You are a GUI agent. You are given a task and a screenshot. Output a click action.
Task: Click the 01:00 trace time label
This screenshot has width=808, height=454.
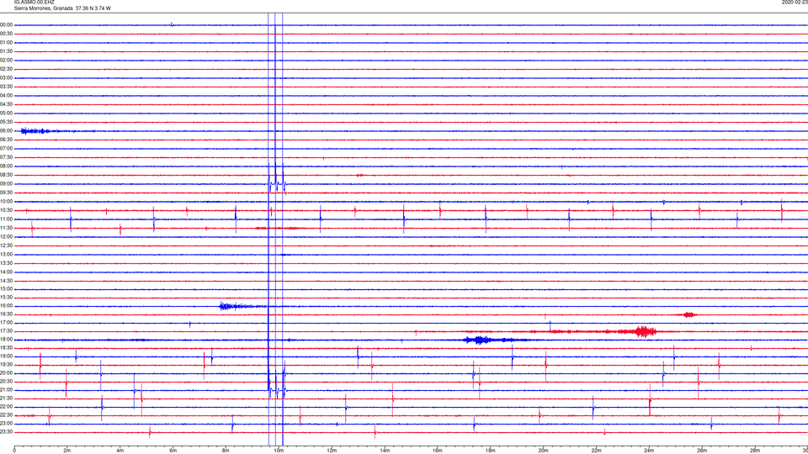[6, 43]
